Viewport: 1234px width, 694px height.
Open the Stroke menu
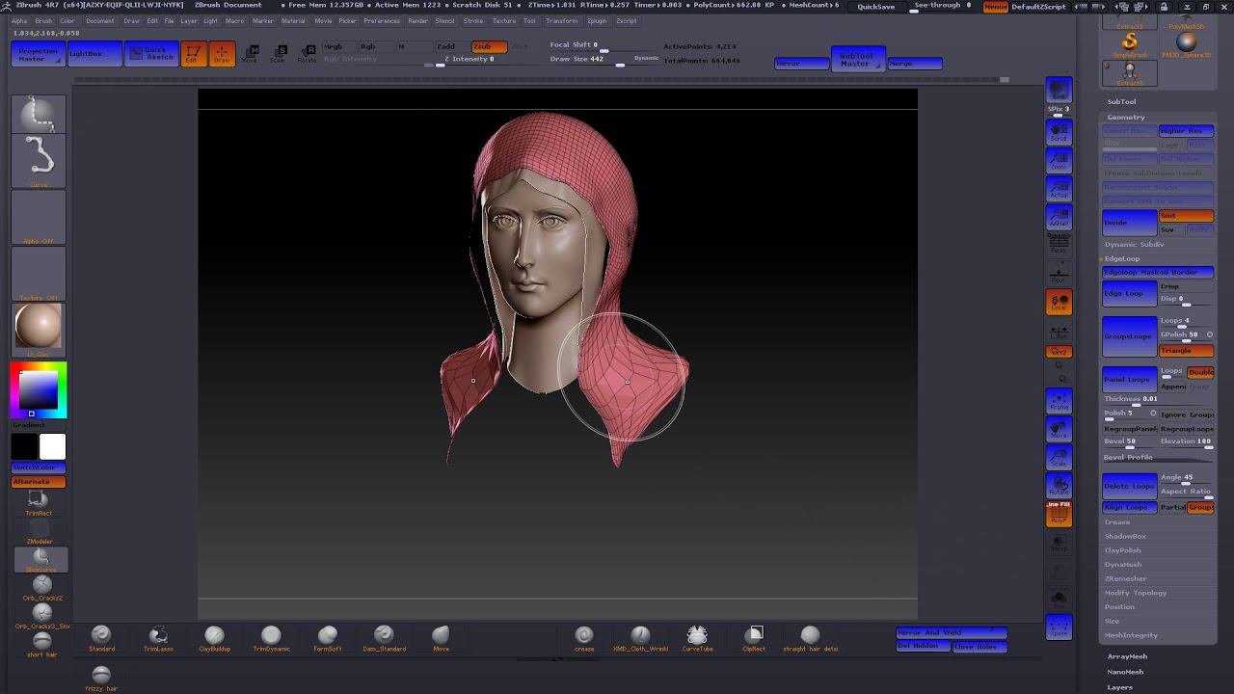coord(473,20)
